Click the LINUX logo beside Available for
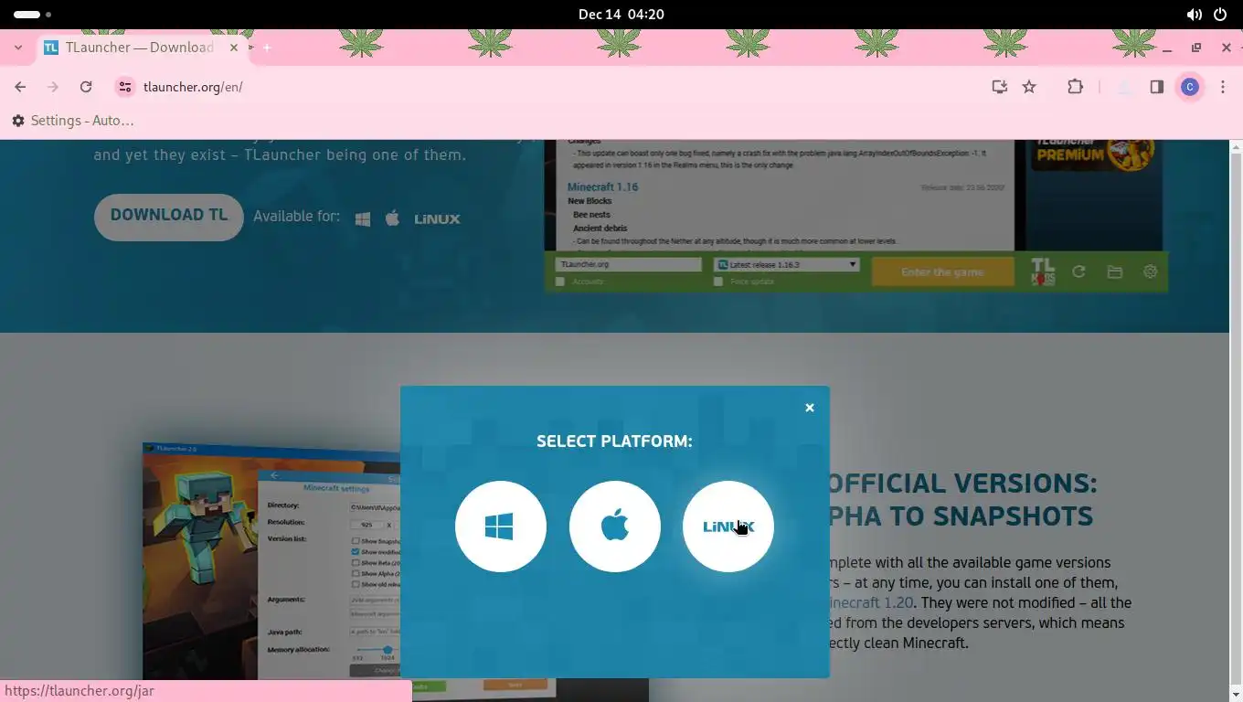Screen dimensions: 1243x702 437,219
